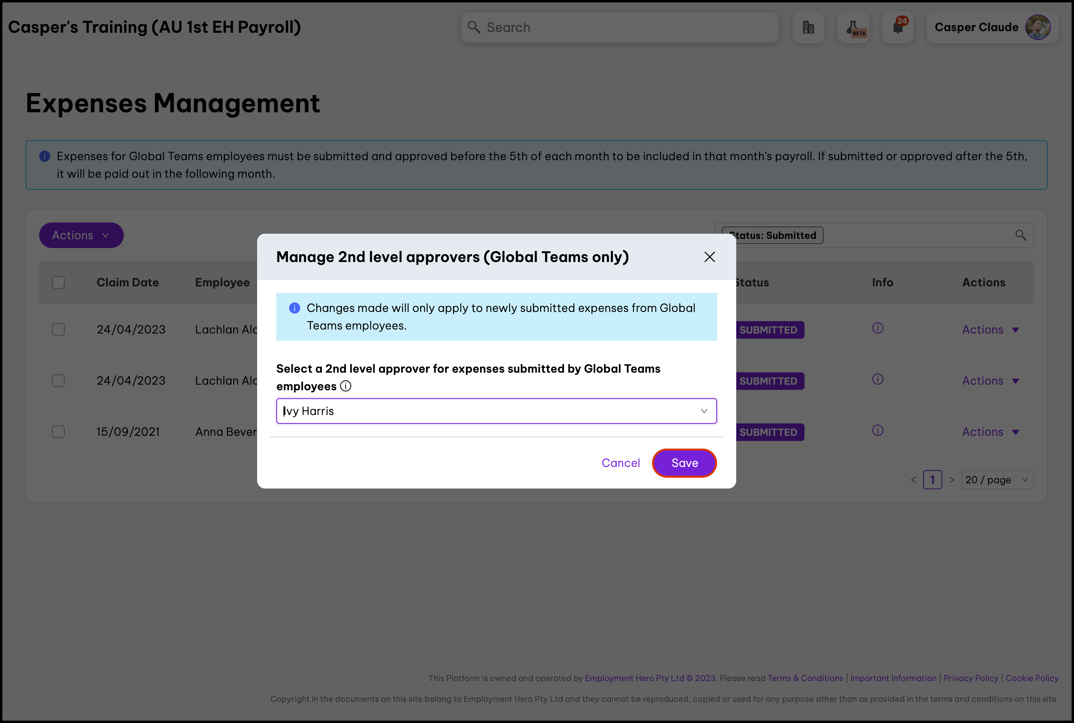
Task: Click Casper Claude profile avatar
Action: [x=1038, y=28]
